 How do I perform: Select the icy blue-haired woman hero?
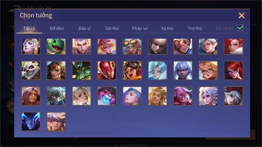pyautogui.click(x=157, y=70)
